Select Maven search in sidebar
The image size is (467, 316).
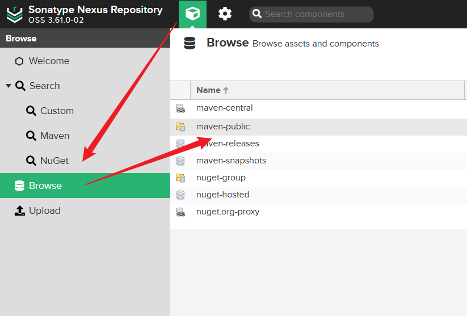[54, 136]
